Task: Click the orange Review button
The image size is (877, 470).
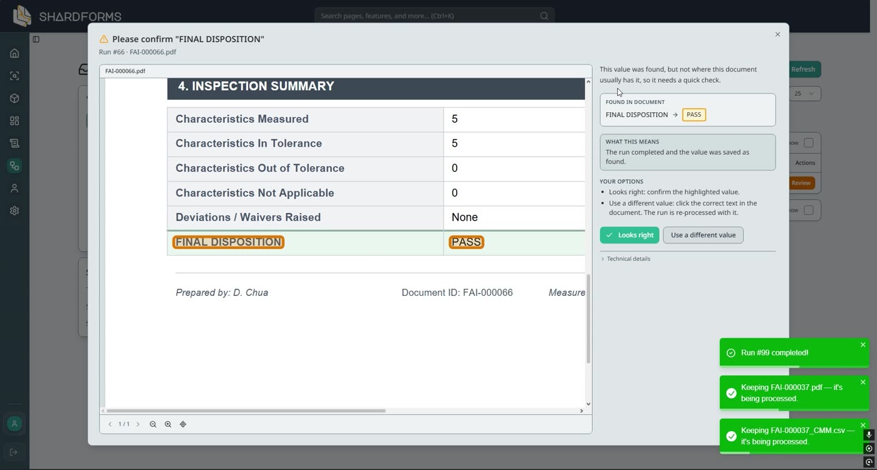Action: click(801, 183)
